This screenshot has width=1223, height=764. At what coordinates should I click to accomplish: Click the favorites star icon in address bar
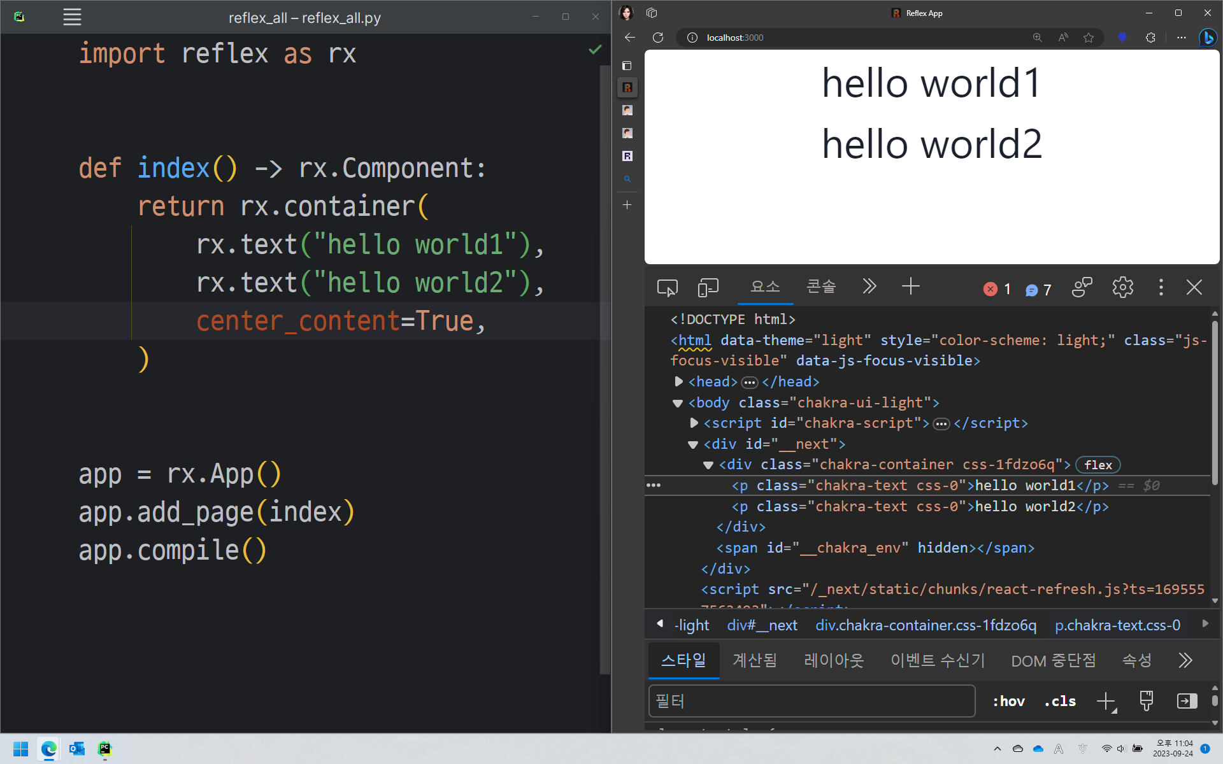point(1089,38)
